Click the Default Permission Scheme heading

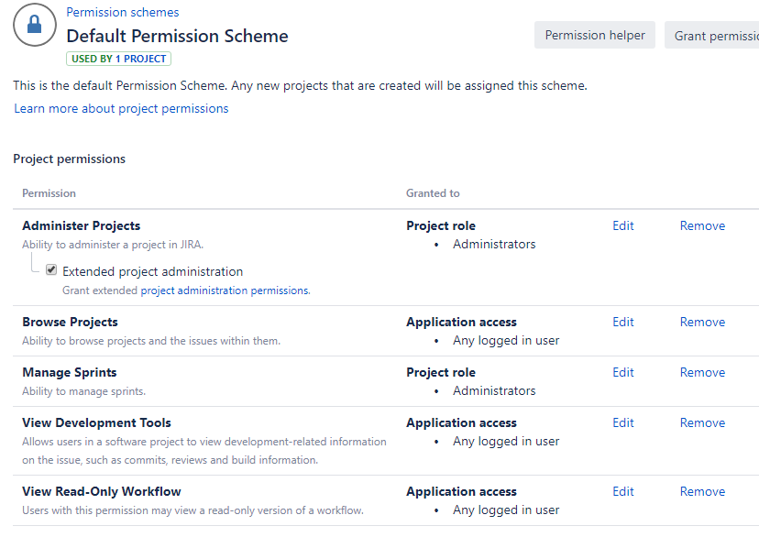177,37
